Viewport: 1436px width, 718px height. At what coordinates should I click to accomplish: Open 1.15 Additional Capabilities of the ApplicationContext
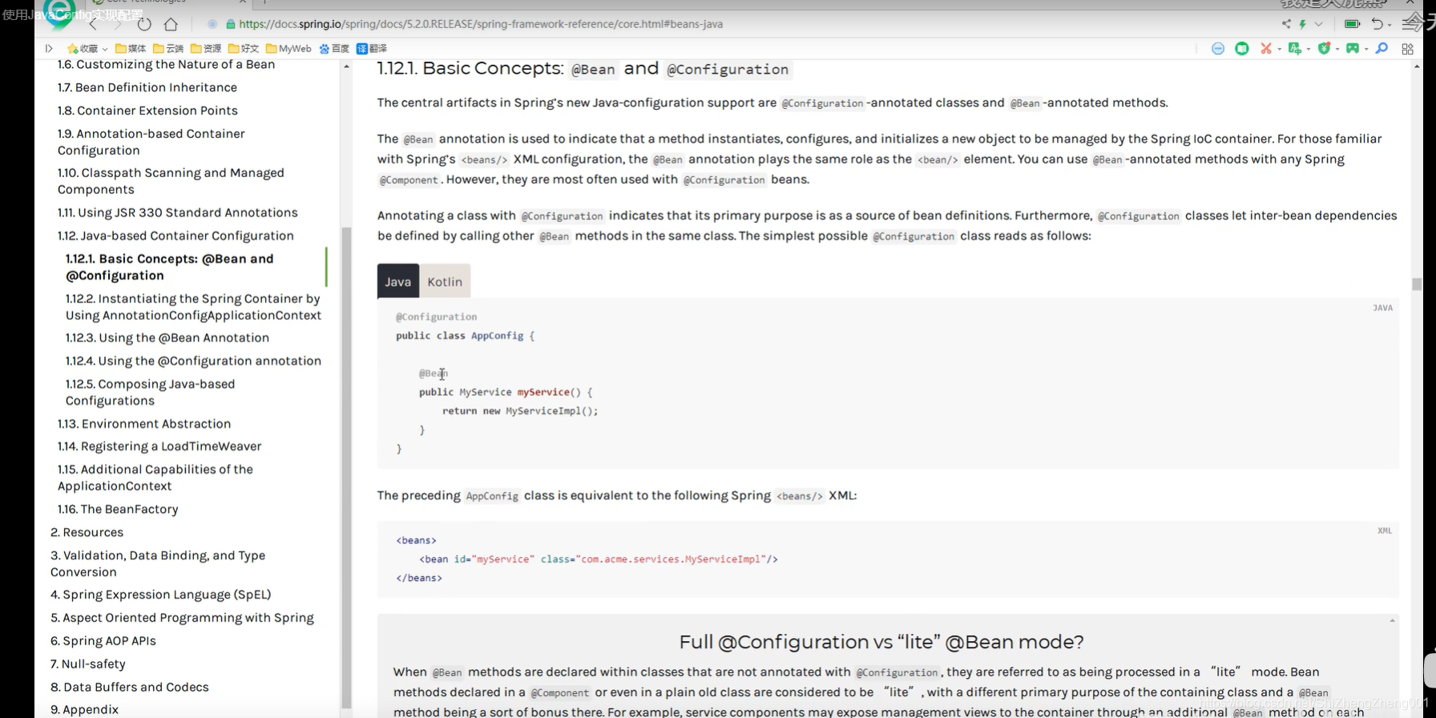coord(155,478)
